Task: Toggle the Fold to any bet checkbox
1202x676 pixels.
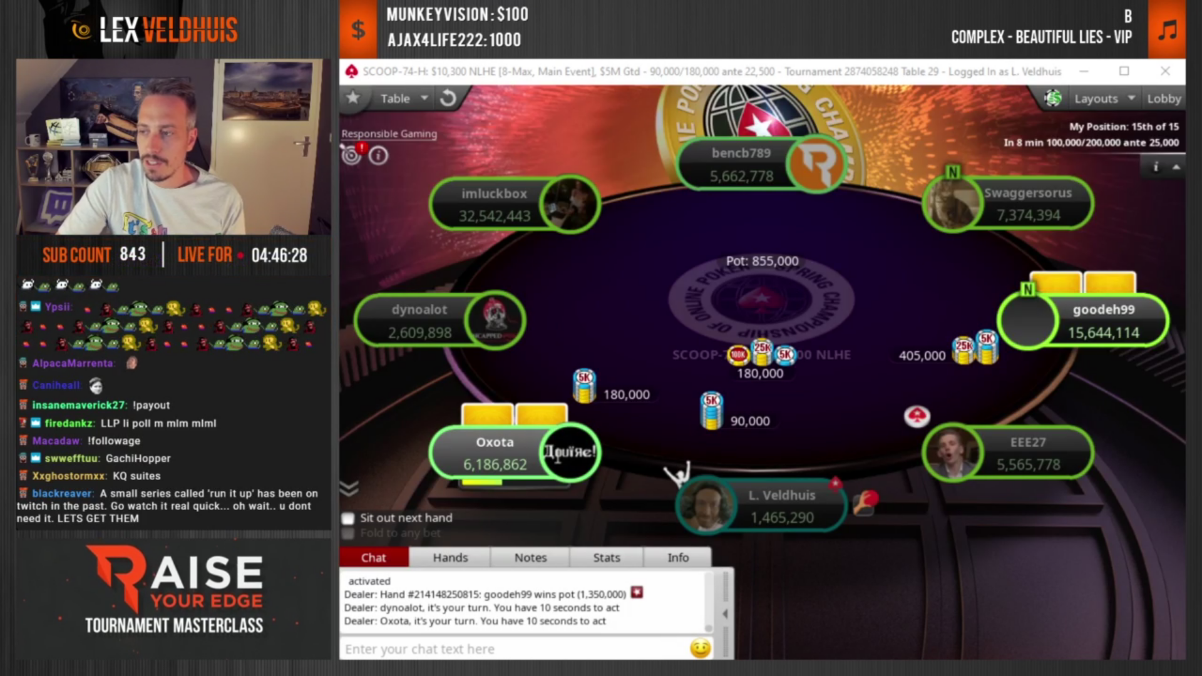Action: 347,533
